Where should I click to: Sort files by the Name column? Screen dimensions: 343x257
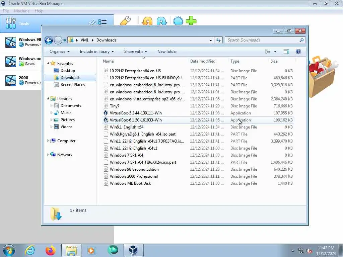tap(144, 61)
